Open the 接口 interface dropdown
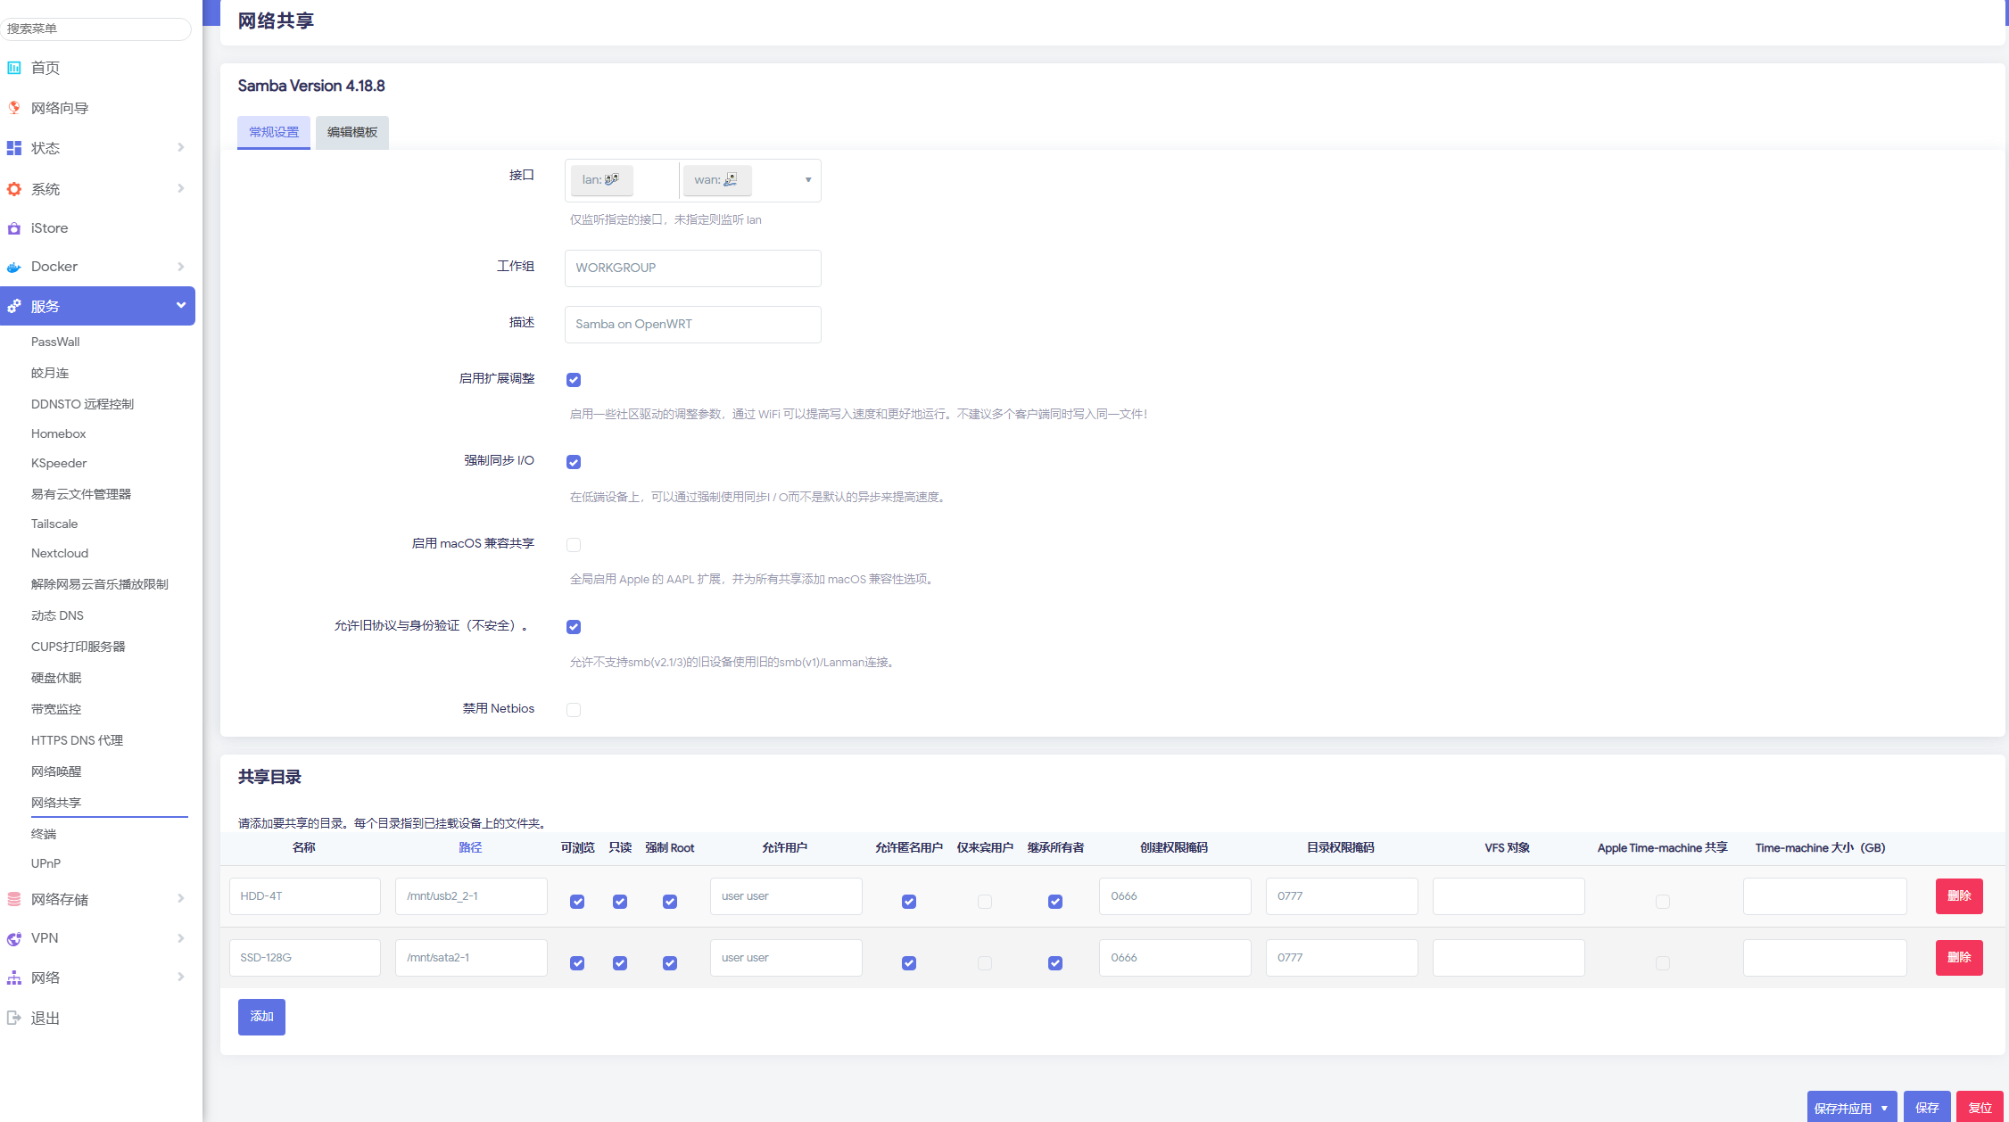The height and width of the screenshot is (1122, 2009). click(x=807, y=180)
